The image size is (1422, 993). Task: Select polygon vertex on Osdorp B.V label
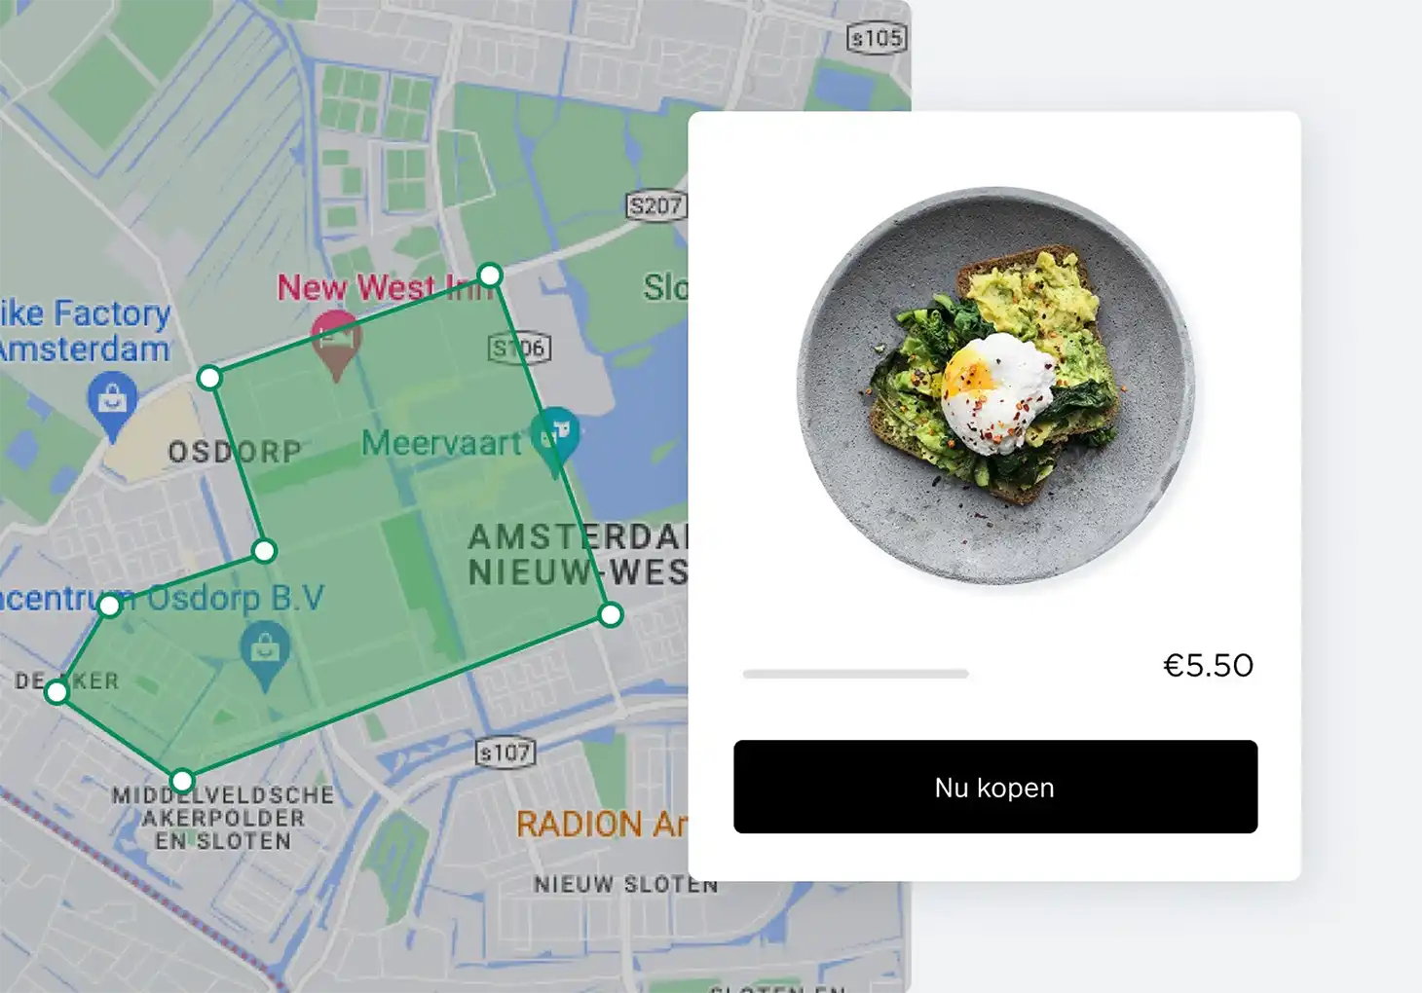(110, 606)
